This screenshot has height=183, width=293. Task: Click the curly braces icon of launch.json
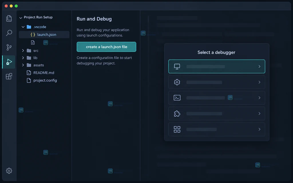(33, 35)
